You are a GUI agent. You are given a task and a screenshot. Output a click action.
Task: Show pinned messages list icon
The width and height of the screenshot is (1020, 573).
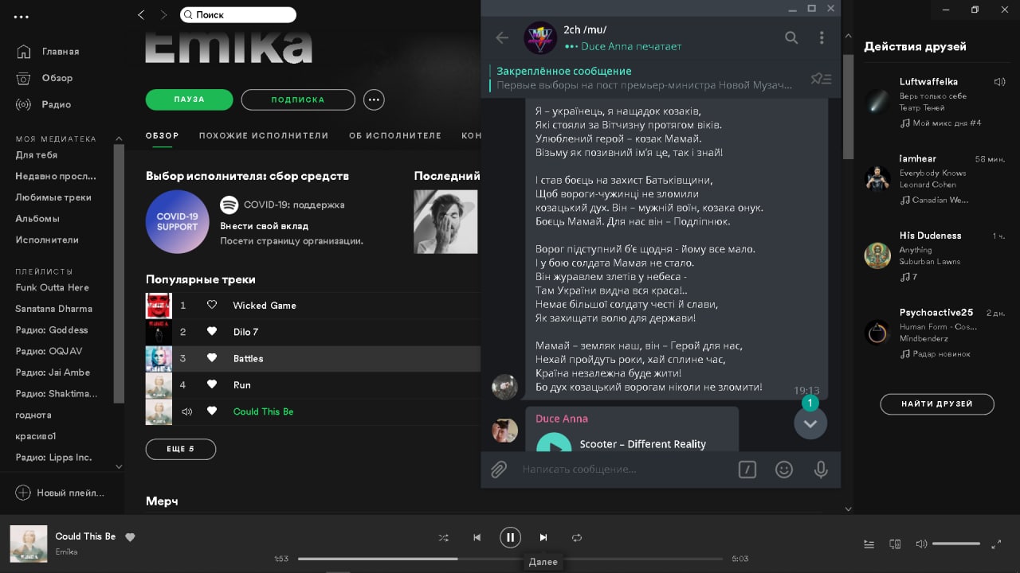(821, 78)
